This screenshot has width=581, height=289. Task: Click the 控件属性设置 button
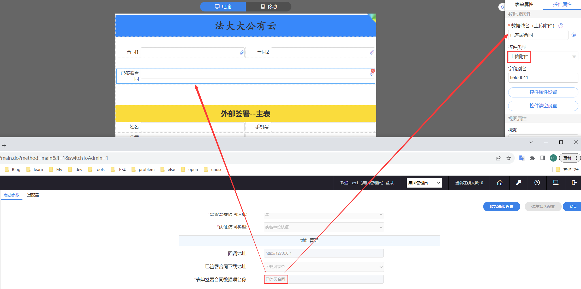pos(543,92)
